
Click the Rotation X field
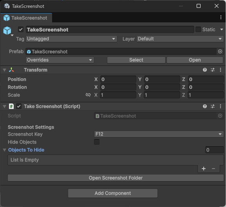click(118, 87)
